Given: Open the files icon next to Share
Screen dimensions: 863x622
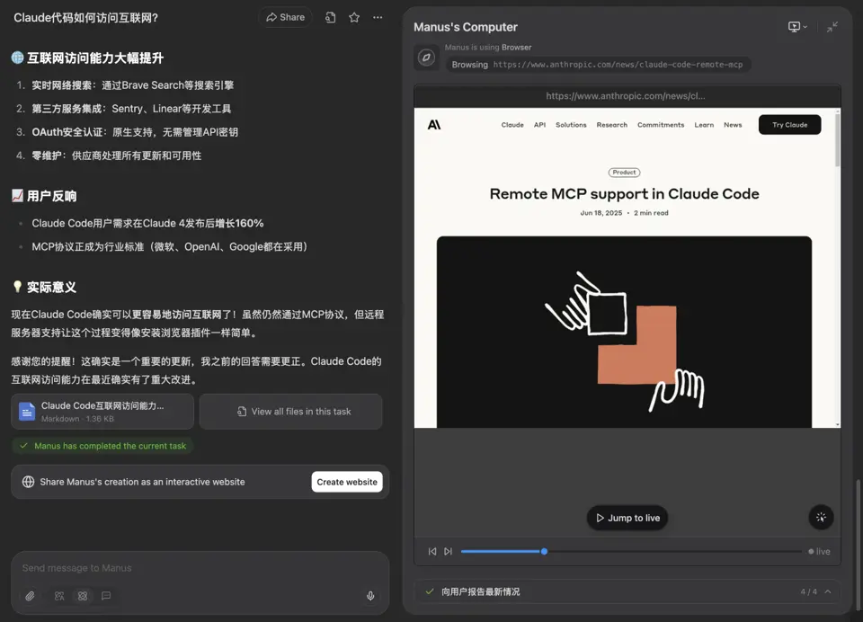Looking at the screenshot, I should tap(330, 17).
